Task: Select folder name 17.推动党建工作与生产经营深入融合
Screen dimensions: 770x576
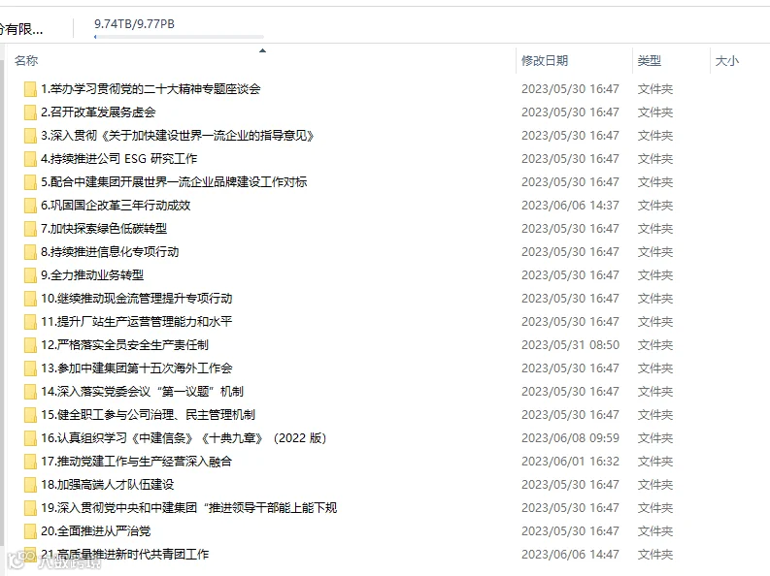Action: click(136, 462)
